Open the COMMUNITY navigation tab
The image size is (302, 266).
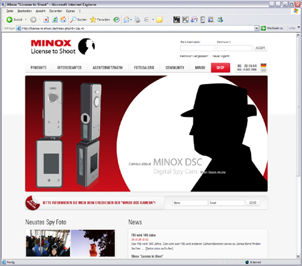coord(174,68)
